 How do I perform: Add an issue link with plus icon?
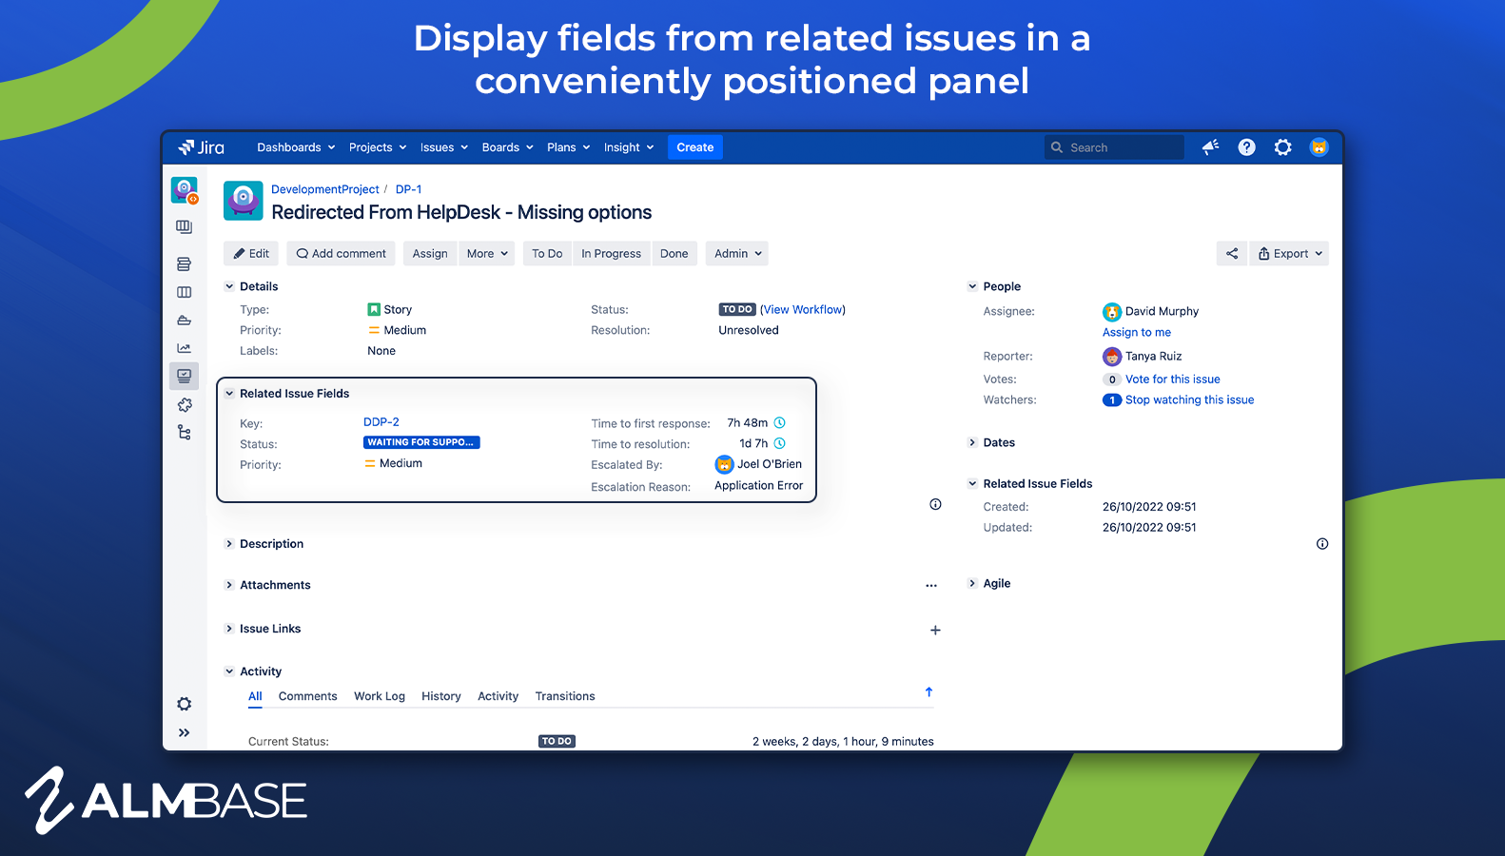[x=935, y=630]
